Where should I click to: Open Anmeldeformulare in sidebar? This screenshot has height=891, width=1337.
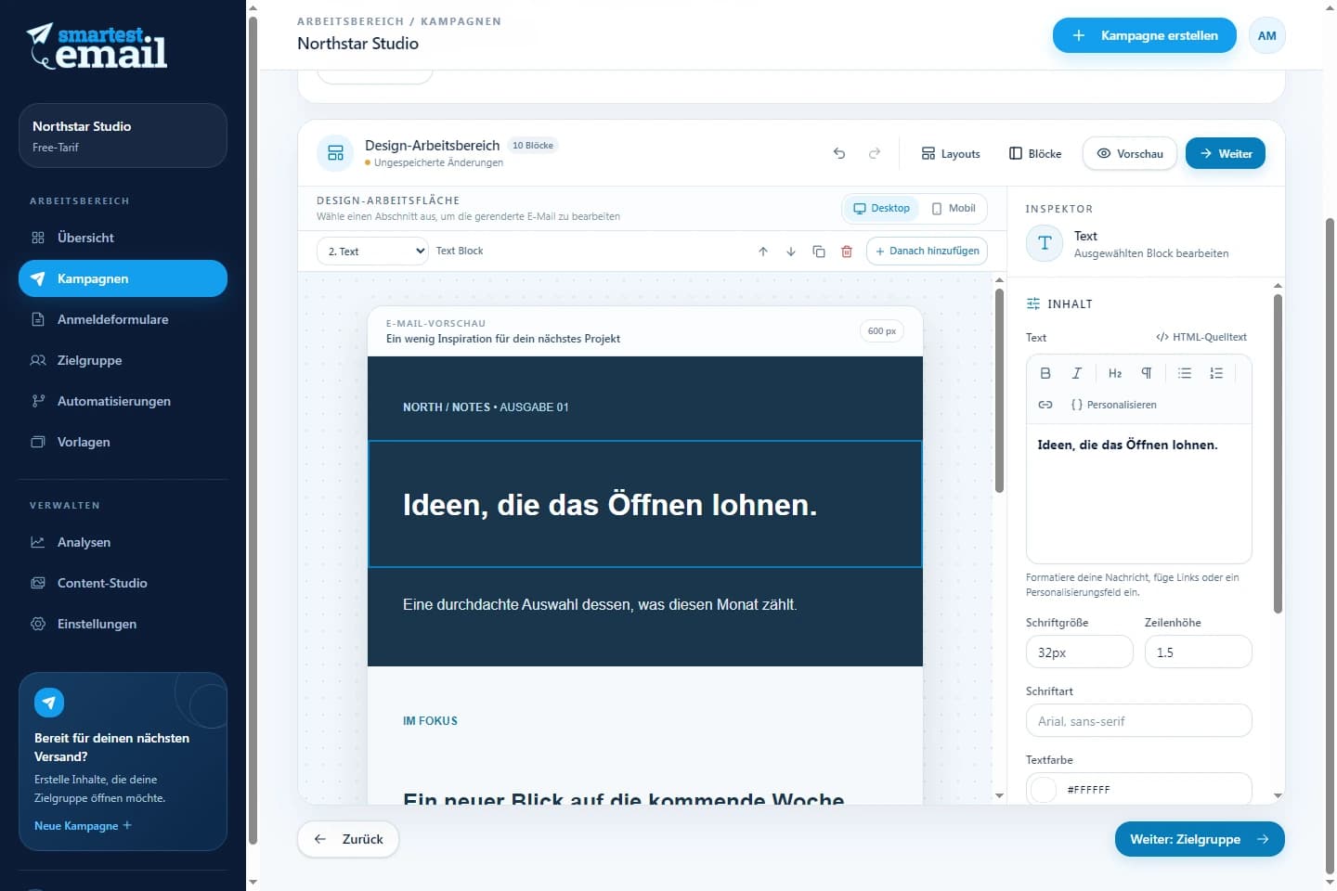(123, 319)
